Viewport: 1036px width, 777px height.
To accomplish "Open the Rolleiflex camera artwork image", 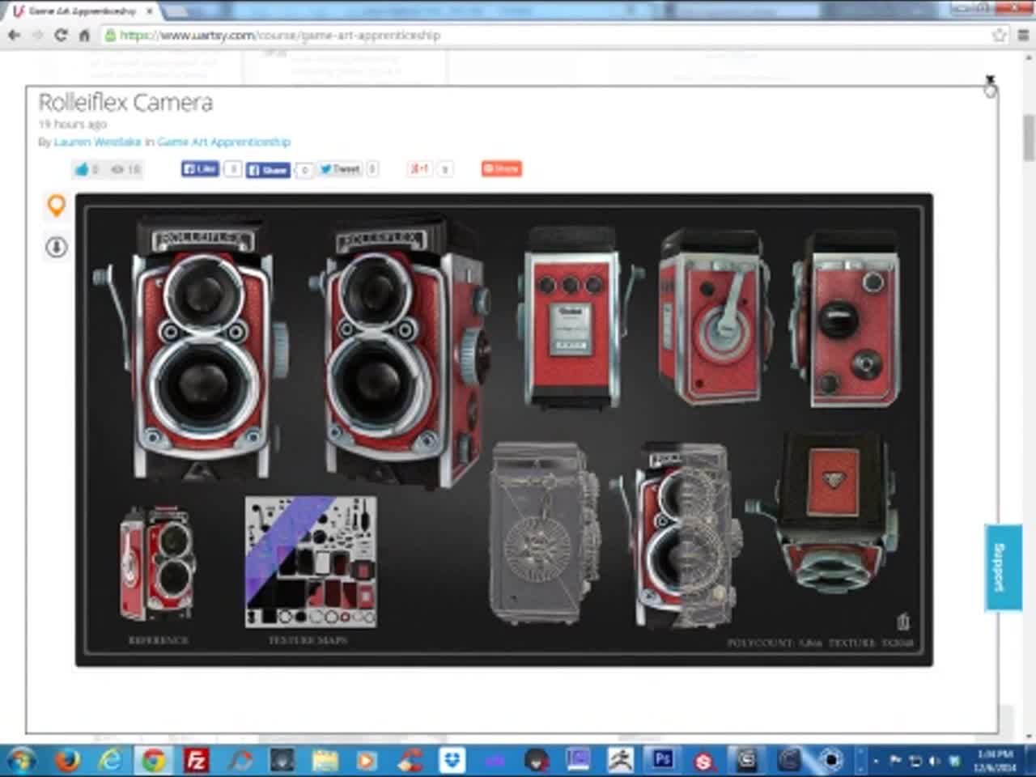I will 504,430.
